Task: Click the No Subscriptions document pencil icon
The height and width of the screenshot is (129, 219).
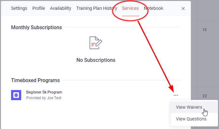Action: [96, 43]
